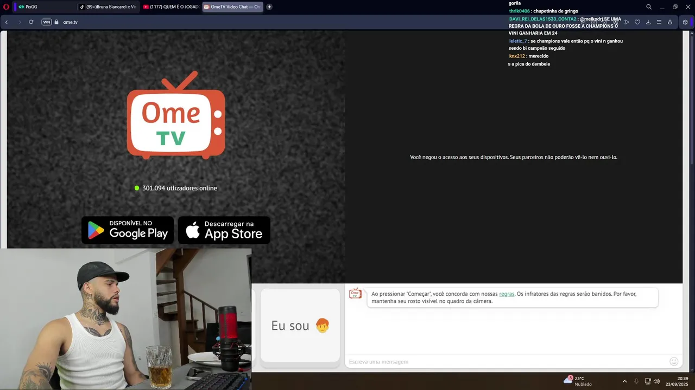Click the taskbar microphone icon

[x=636, y=381]
